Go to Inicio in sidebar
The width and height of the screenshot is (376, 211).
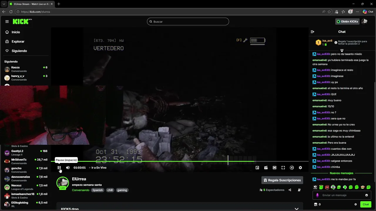pyautogui.click(x=13, y=32)
